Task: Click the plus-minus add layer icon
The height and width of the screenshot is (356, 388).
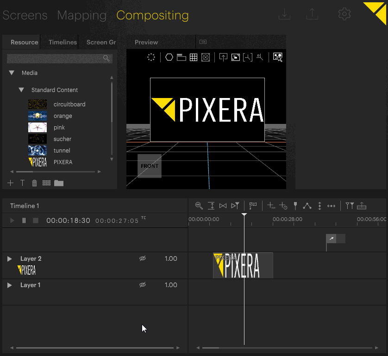Action: click(271, 206)
